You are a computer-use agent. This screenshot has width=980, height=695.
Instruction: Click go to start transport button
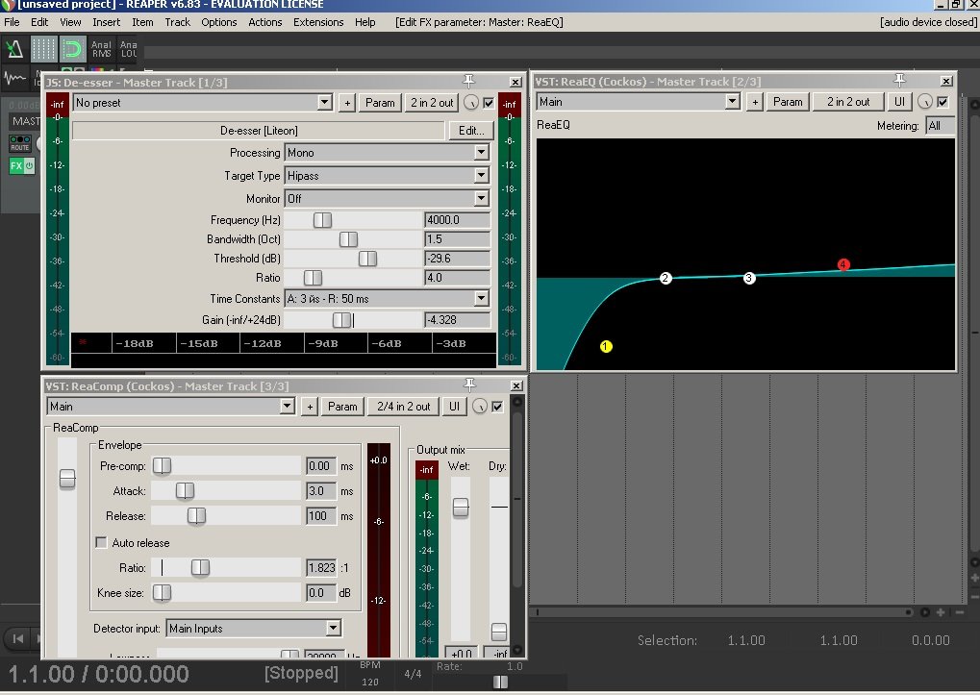pos(18,638)
